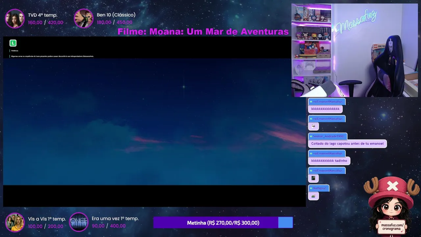421x237 pixels.
Task: Click the photosensitivity warning line in the video
Action: (52, 56)
